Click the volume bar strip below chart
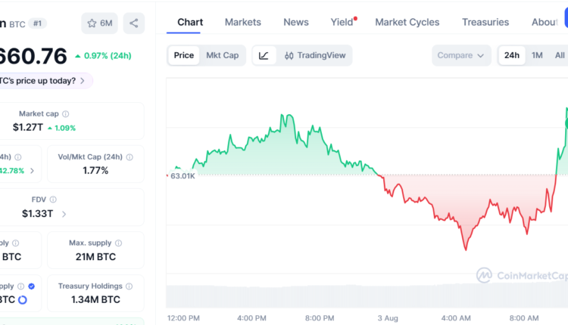Viewport: 568px width, 325px height. click(367, 296)
